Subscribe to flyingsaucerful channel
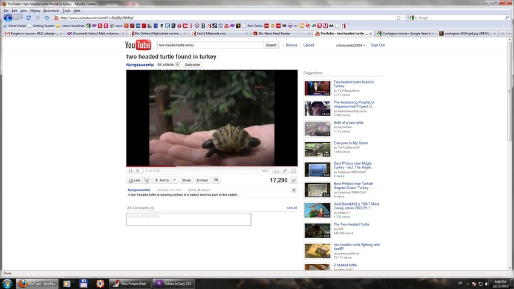The height and width of the screenshot is (289, 514). [192, 64]
